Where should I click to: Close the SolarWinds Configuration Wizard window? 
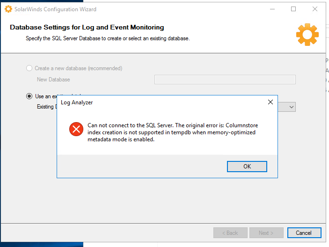point(315,9)
